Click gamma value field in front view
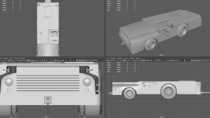The image size is (210, 118). (73, 60)
